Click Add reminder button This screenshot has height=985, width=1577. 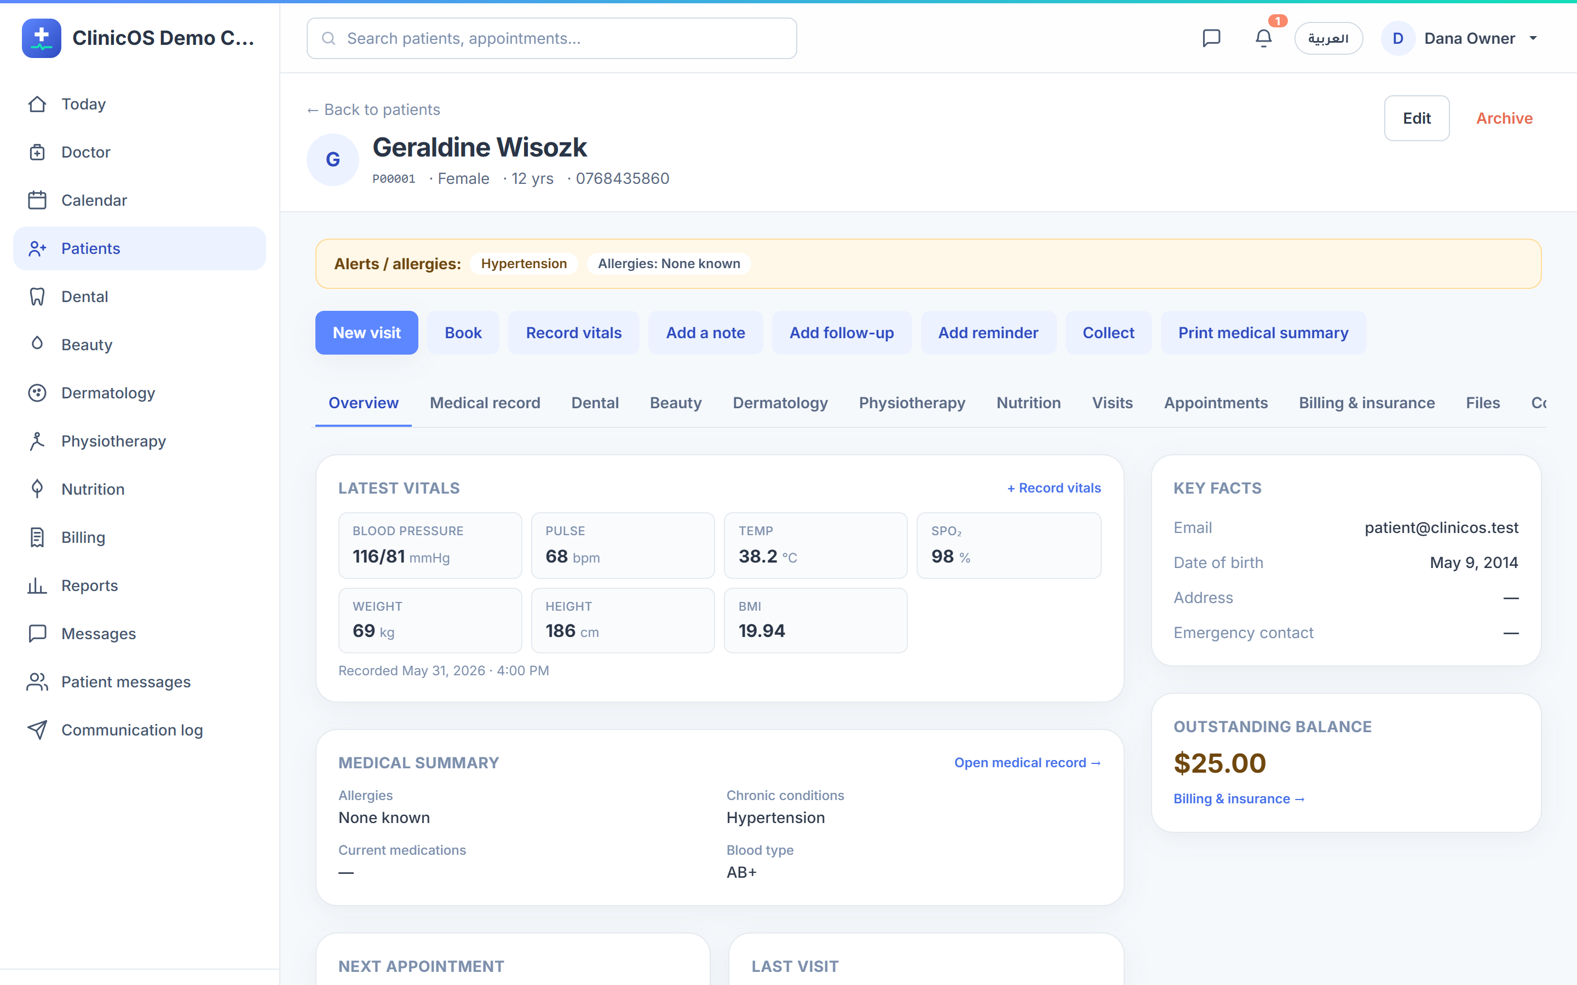point(988,333)
